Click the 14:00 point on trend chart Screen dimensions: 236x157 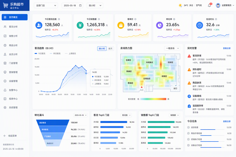[x=86, y=73]
